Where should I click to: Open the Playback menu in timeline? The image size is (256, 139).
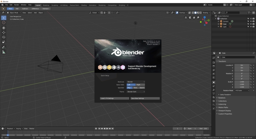(11, 128)
